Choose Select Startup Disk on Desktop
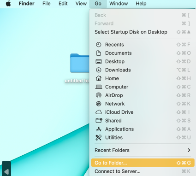The image size is (196, 176). point(143,32)
